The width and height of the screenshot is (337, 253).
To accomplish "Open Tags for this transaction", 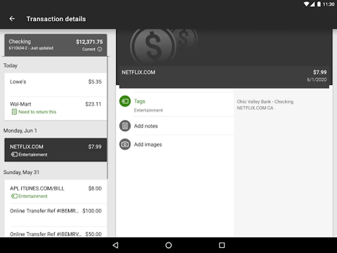I will click(x=176, y=104).
